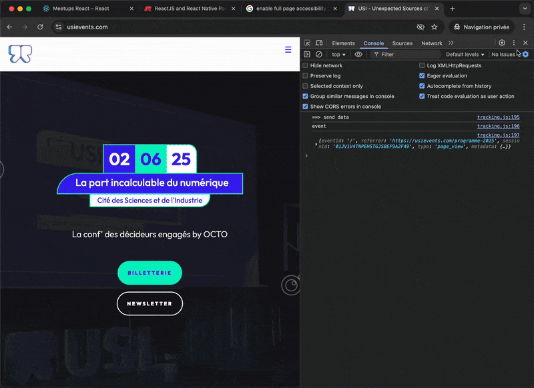This screenshot has height=388, width=534.
Task: Open the Default levels dropdown
Action: pos(465,55)
